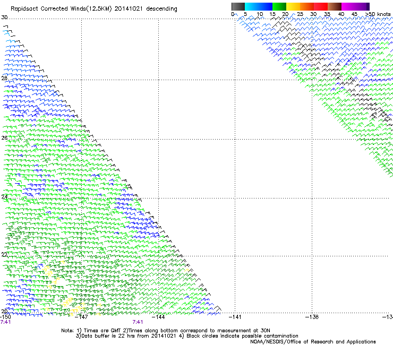The width and height of the screenshot is (393, 345).
Task: Click the green 15-20 knots color swatch
Action: point(279,6)
